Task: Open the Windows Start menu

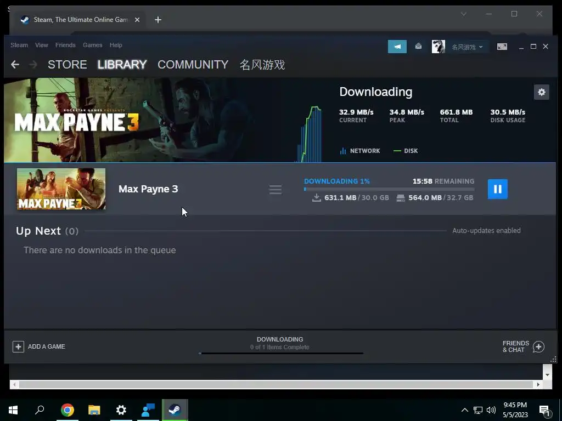Action: 13,410
